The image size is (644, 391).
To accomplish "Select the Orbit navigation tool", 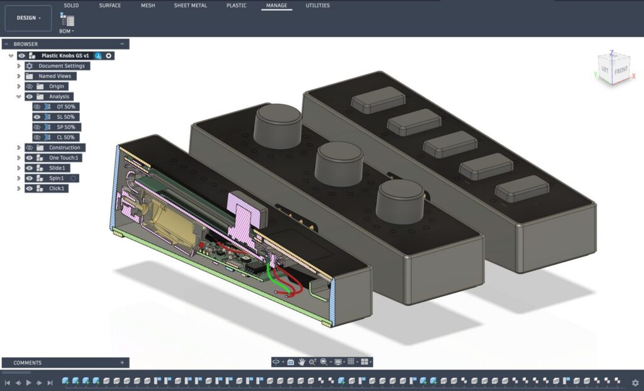I will [276, 362].
